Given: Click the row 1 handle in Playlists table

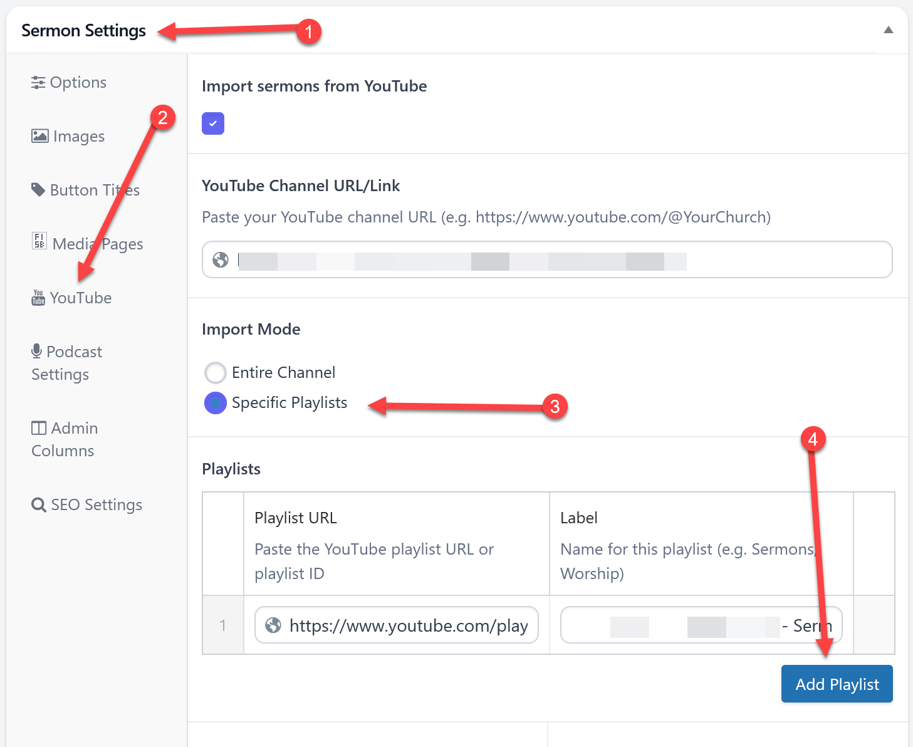Looking at the screenshot, I should pyautogui.click(x=222, y=625).
